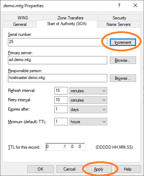
Task: Open the Minimum TTL hours dropdown
Action: (x=88, y=122)
